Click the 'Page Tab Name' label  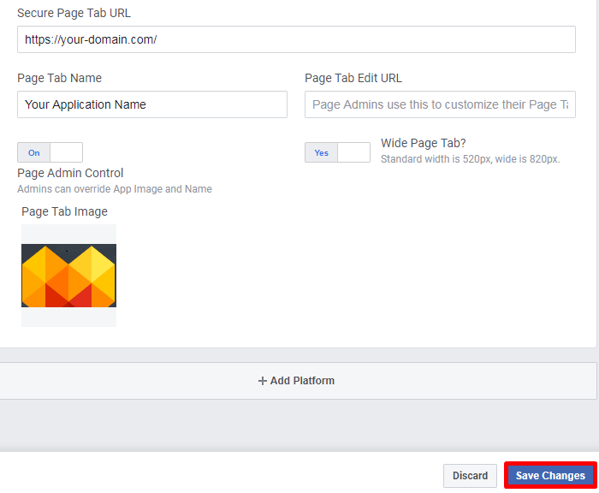60,78
